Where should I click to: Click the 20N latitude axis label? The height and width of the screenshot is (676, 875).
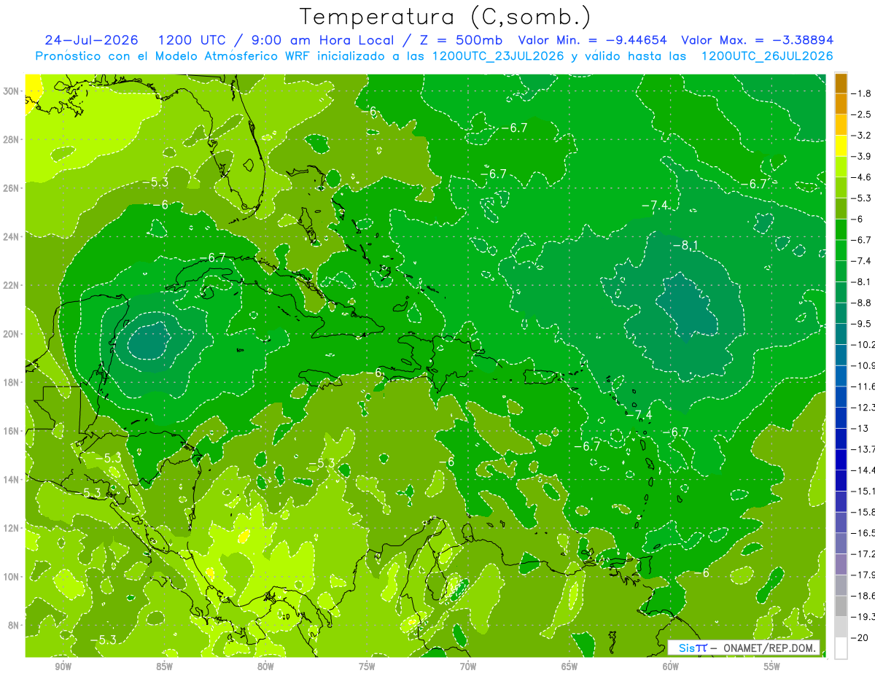[x=12, y=334]
